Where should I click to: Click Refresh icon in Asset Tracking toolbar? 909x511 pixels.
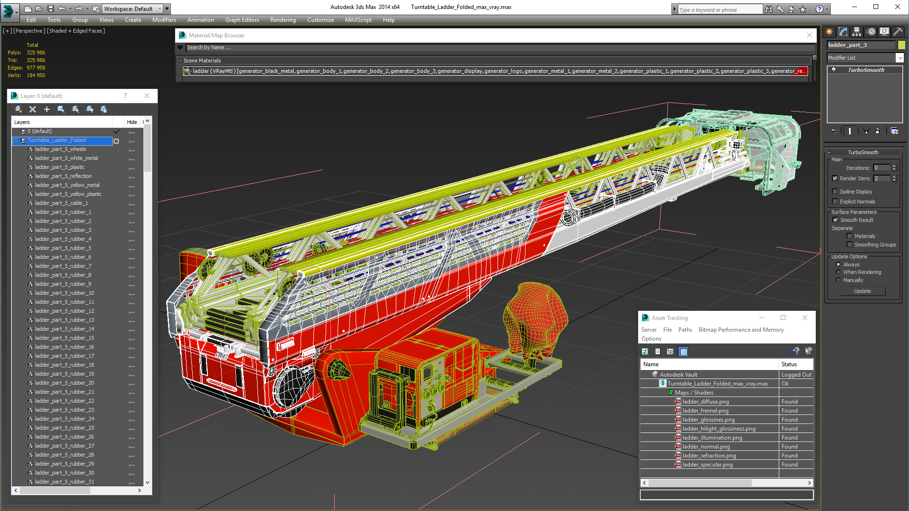tap(645, 352)
